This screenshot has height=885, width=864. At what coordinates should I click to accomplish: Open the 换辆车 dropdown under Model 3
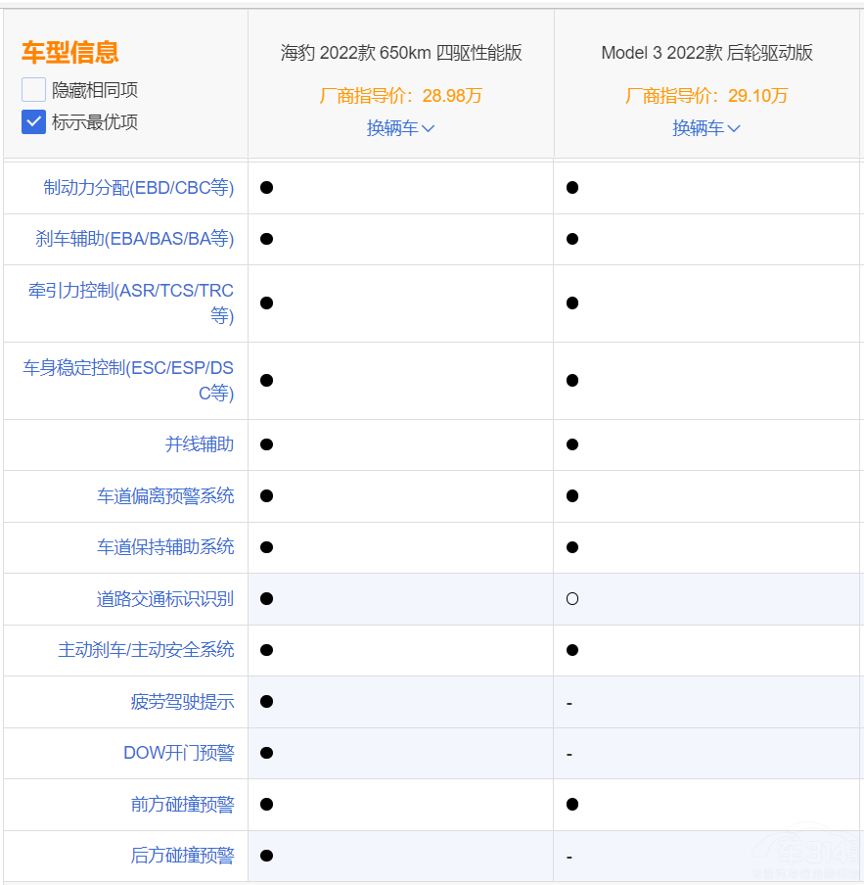pos(706,128)
